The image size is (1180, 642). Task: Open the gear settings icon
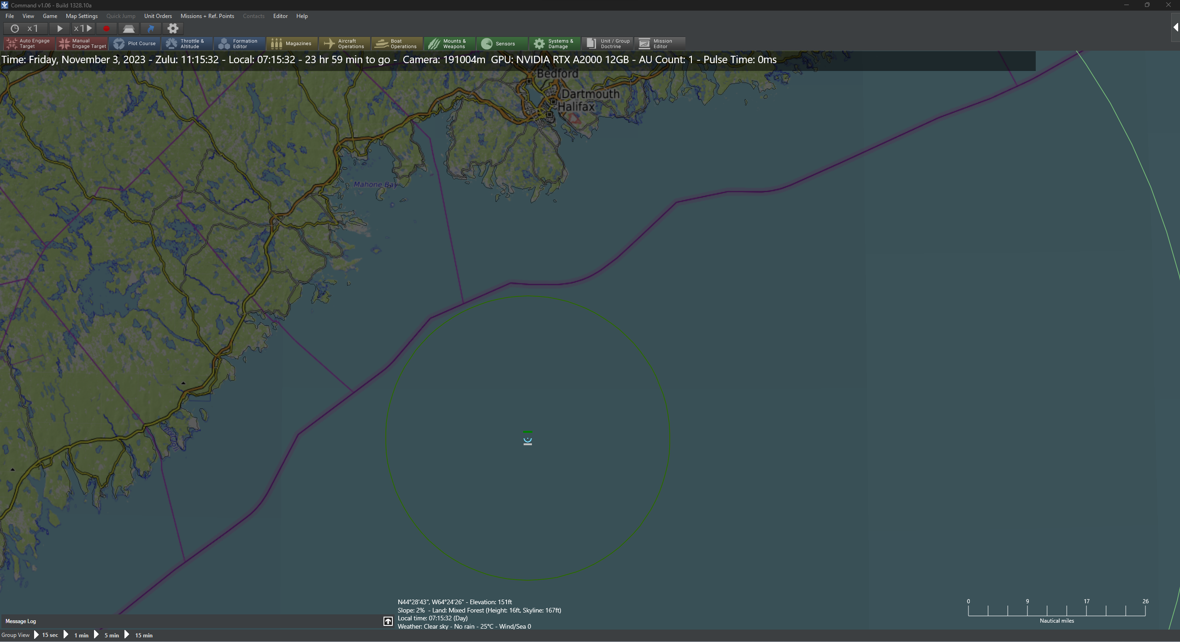(x=173, y=29)
